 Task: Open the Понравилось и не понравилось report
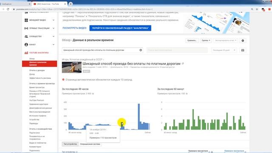click(37, 138)
